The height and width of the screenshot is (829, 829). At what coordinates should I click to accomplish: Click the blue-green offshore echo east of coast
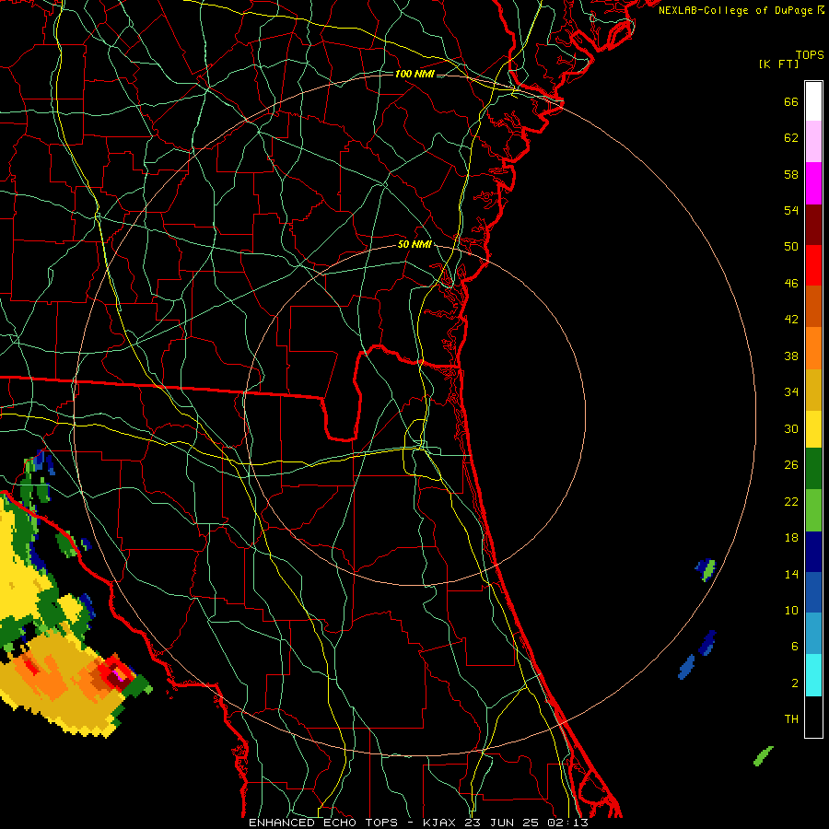click(x=706, y=570)
